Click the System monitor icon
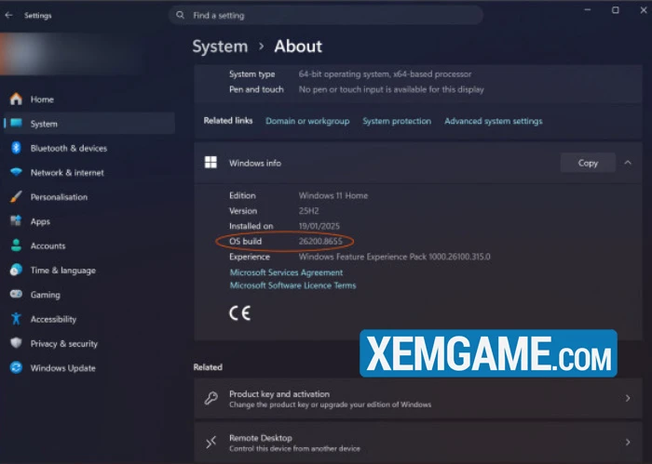The width and height of the screenshot is (652, 464). pyautogui.click(x=16, y=123)
